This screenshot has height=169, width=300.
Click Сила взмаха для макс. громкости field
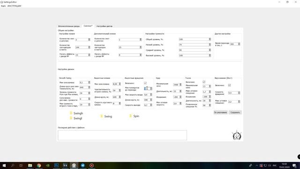(x=85, y=99)
